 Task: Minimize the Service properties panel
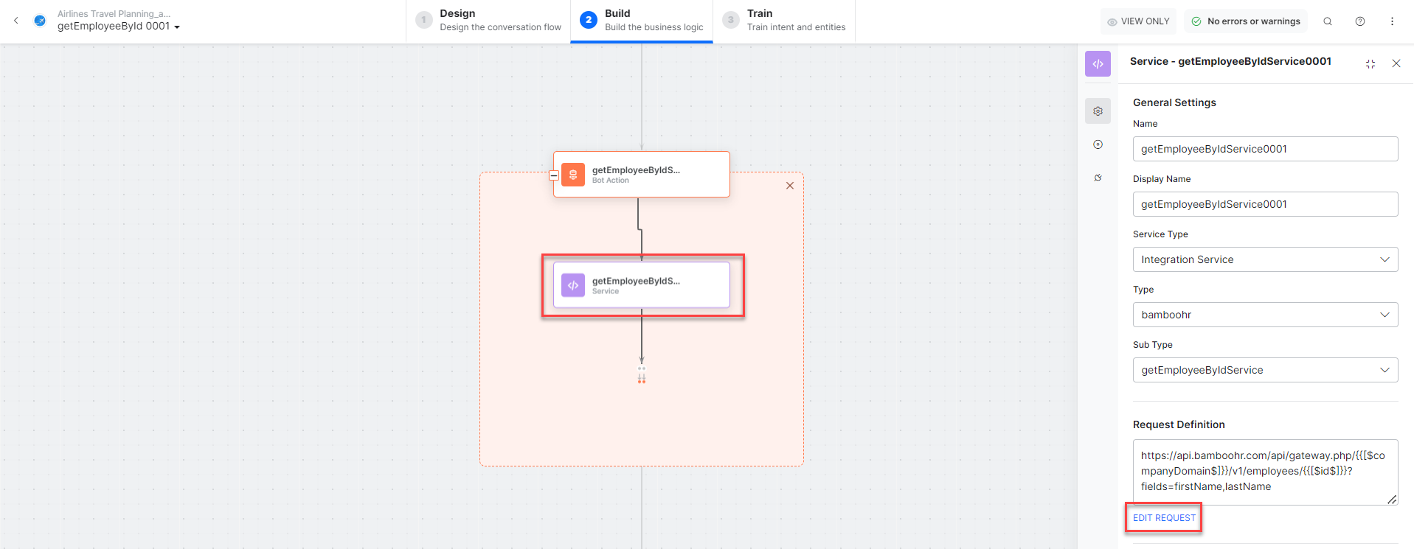click(1370, 64)
